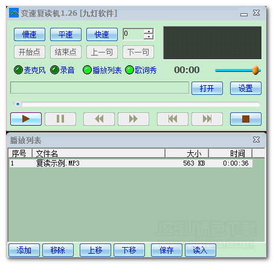Viewport: 273px width, 264px height.
Task: Click the volume slider orange knob
Action: coord(255,70)
